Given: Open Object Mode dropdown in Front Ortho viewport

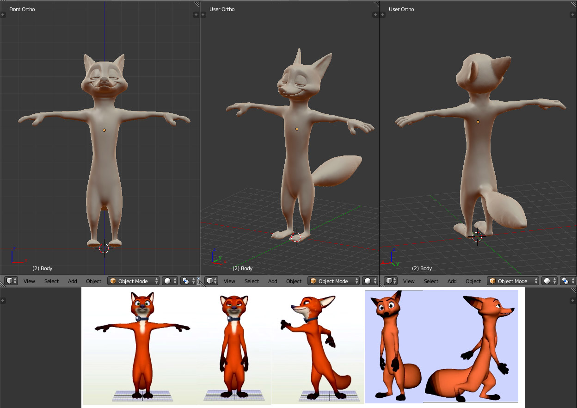Looking at the screenshot, I should (x=134, y=281).
